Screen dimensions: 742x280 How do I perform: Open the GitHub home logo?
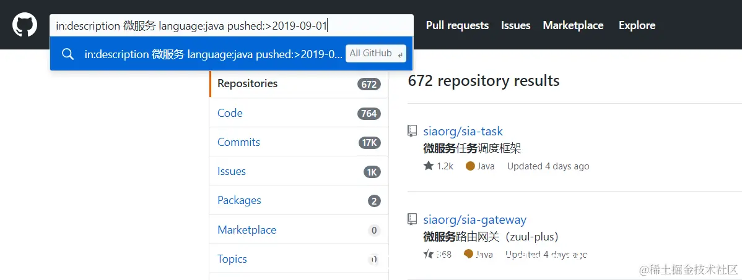pos(25,25)
